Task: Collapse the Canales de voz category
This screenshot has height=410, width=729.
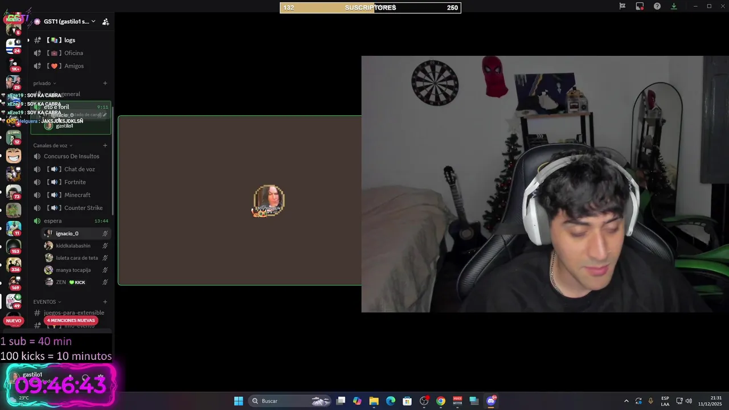Action: 52,145
